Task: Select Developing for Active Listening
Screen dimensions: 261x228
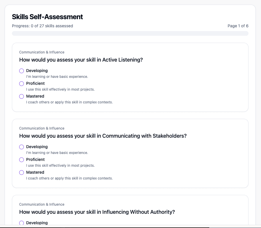Action: [22, 71]
